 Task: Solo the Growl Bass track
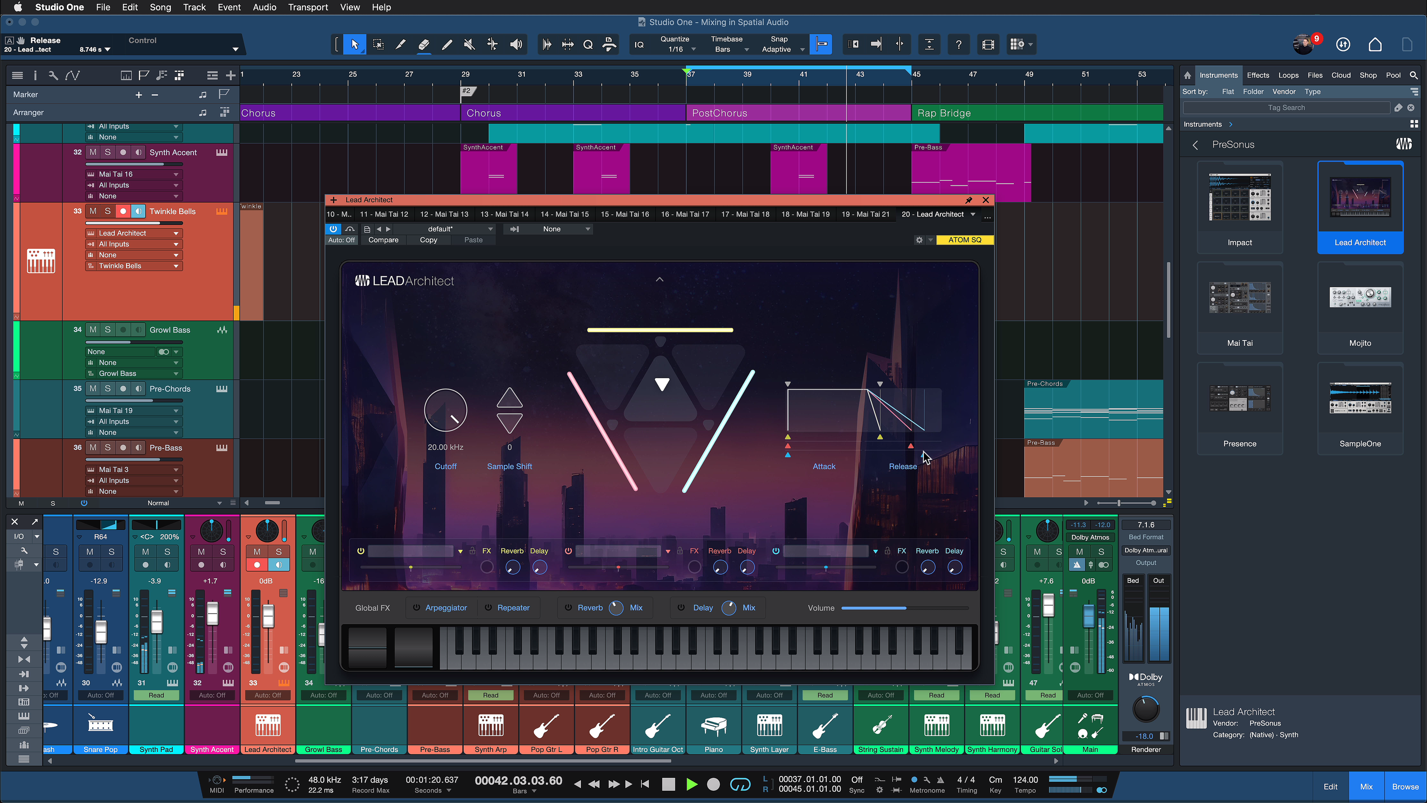(x=108, y=330)
